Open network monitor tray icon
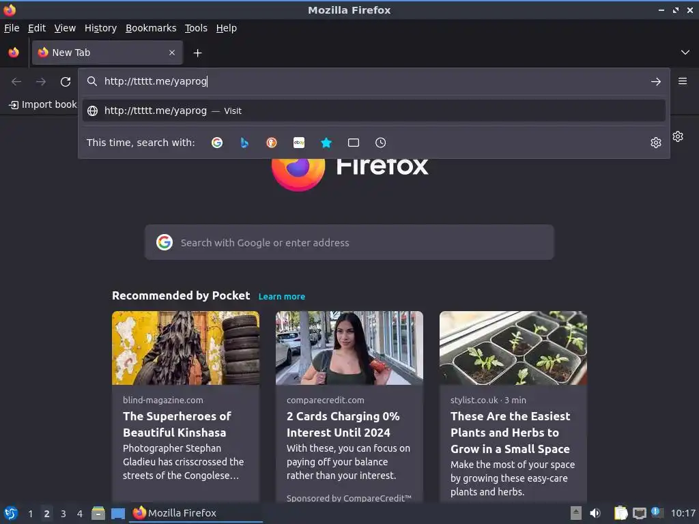 (639, 513)
